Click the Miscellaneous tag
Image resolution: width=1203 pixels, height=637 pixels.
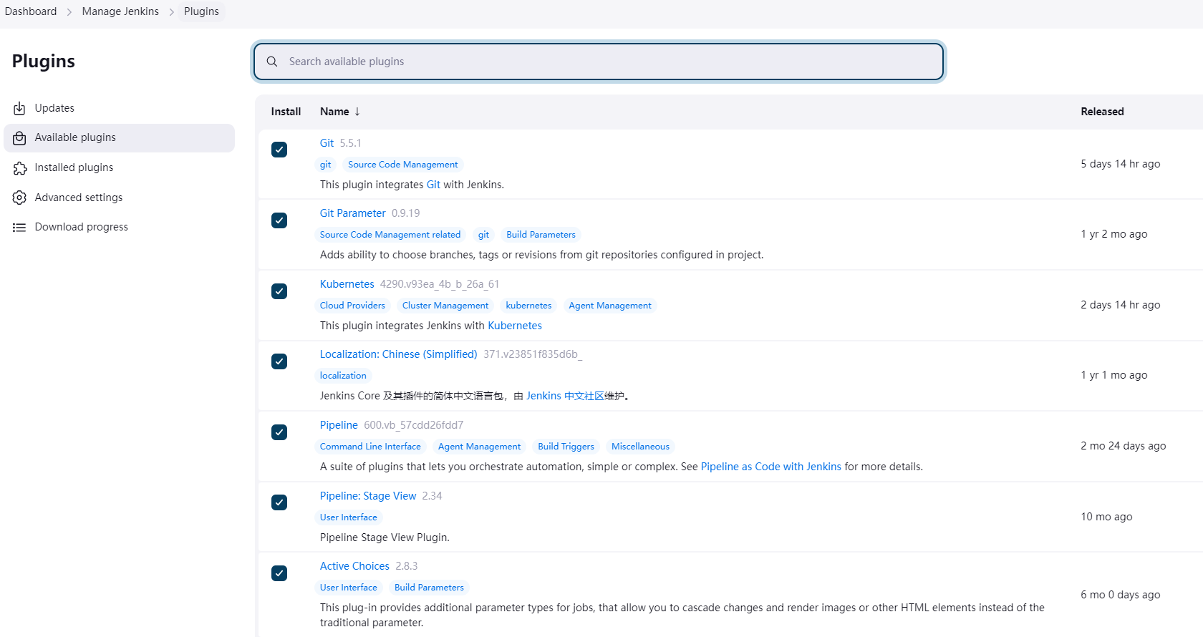point(640,447)
